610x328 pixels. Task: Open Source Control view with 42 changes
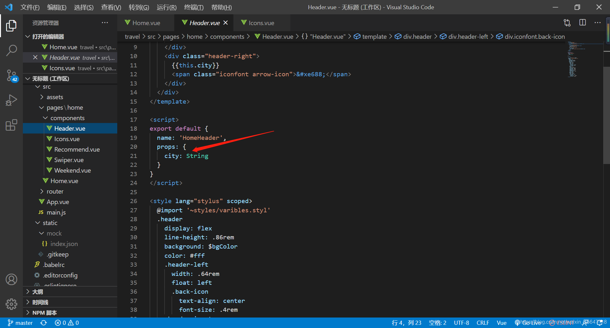pos(11,75)
